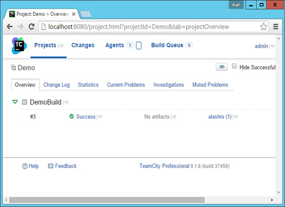Click the Feedback envelope icon
The height and width of the screenshot is (207, 285).
50,166
